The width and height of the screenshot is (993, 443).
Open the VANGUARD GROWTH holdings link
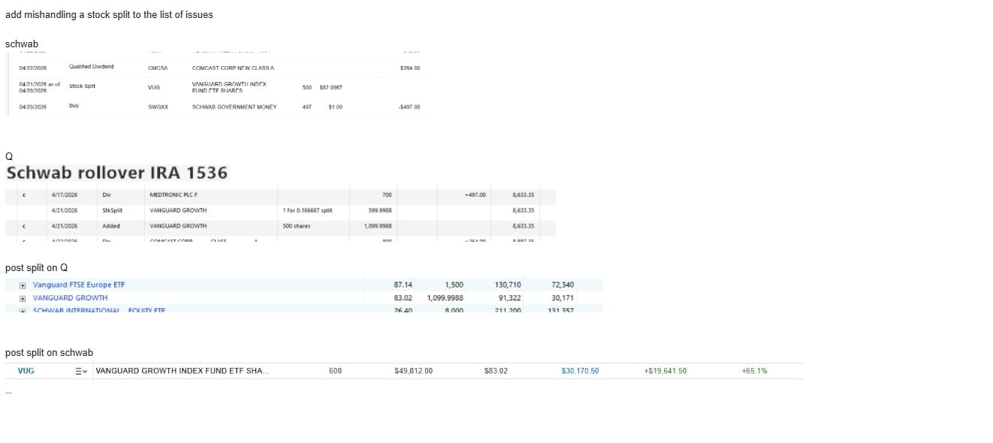point(70,298)
